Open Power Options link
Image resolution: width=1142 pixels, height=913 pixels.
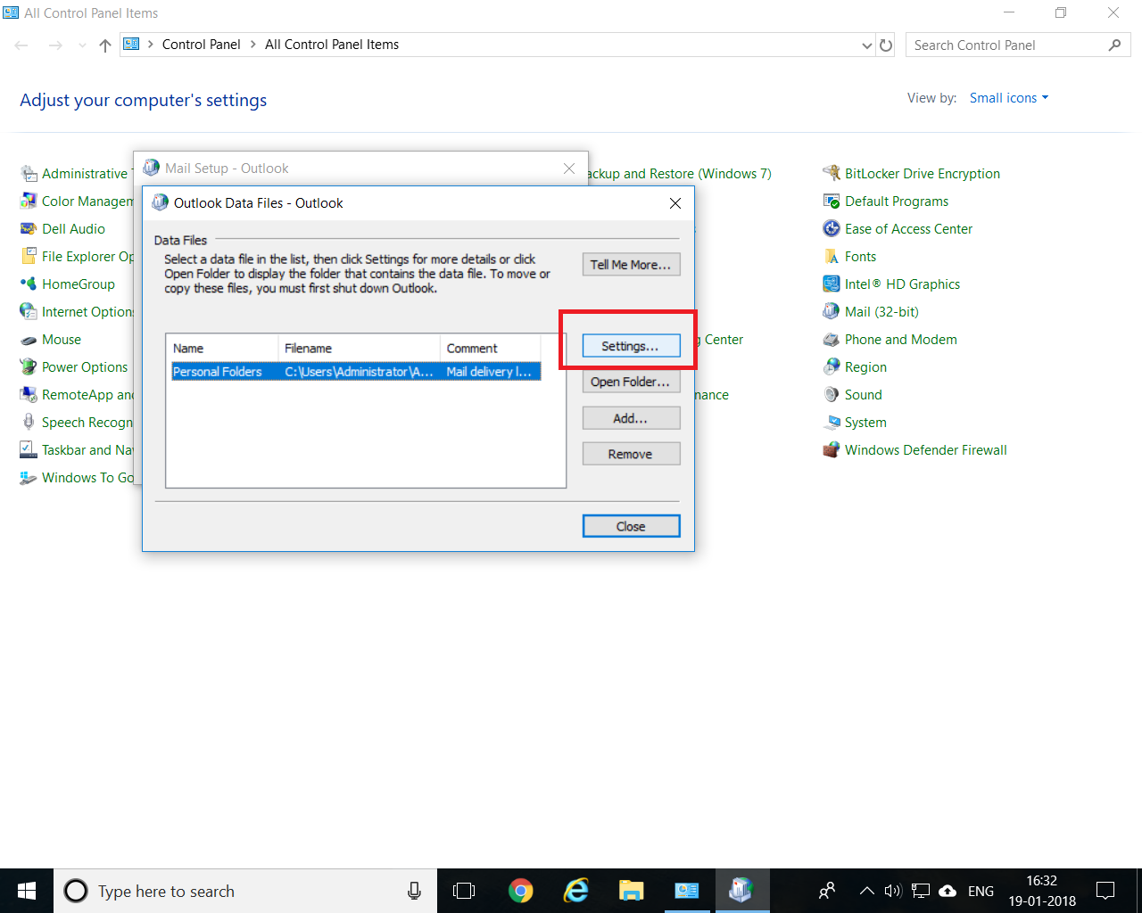click(x=85, y=367)
